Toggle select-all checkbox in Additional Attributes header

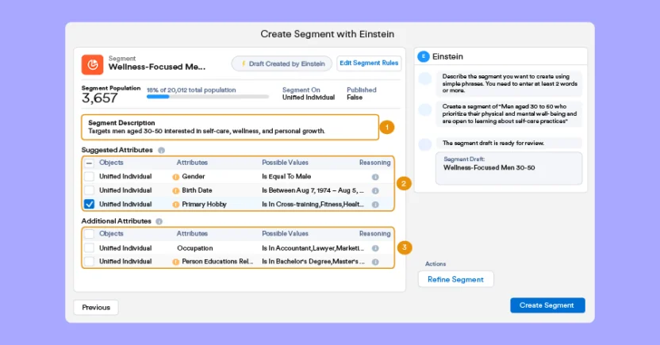click(x=89, y=234)
